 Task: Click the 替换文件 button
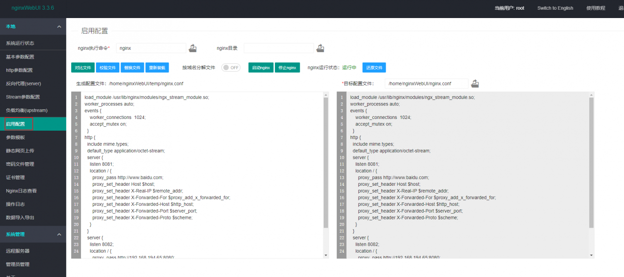(x=132, y=68)
